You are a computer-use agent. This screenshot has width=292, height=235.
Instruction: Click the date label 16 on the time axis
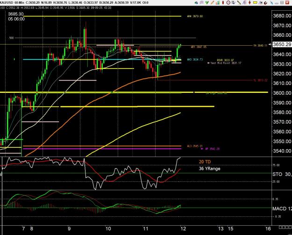268,228
